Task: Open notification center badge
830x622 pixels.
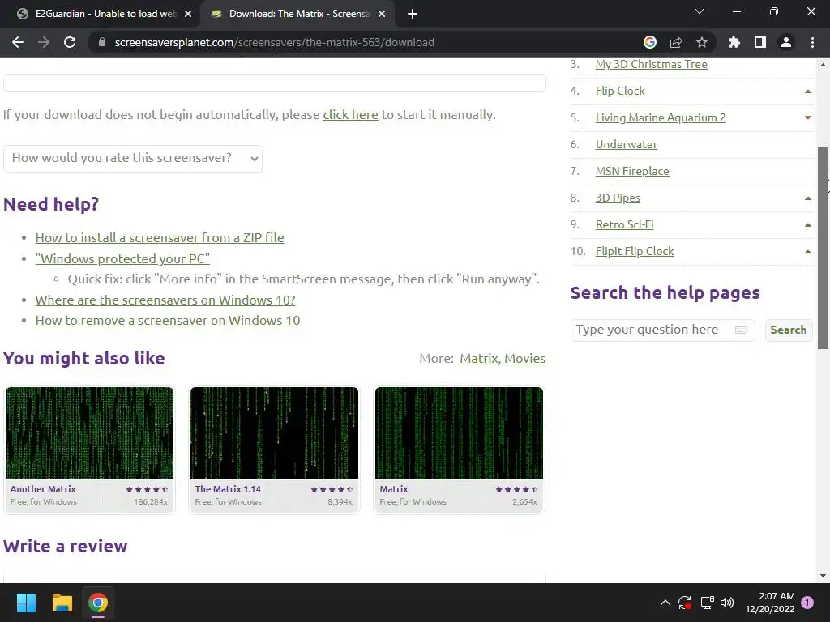Action: point(807,603)
